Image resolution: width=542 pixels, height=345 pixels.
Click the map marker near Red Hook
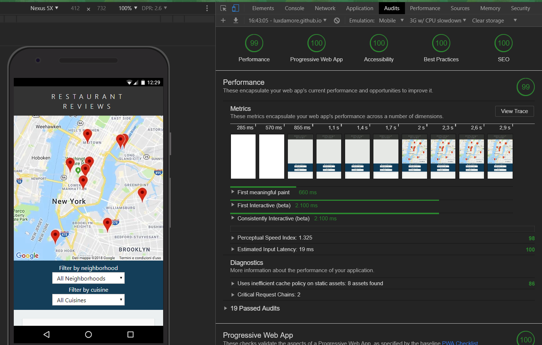(x=55, y=237)
